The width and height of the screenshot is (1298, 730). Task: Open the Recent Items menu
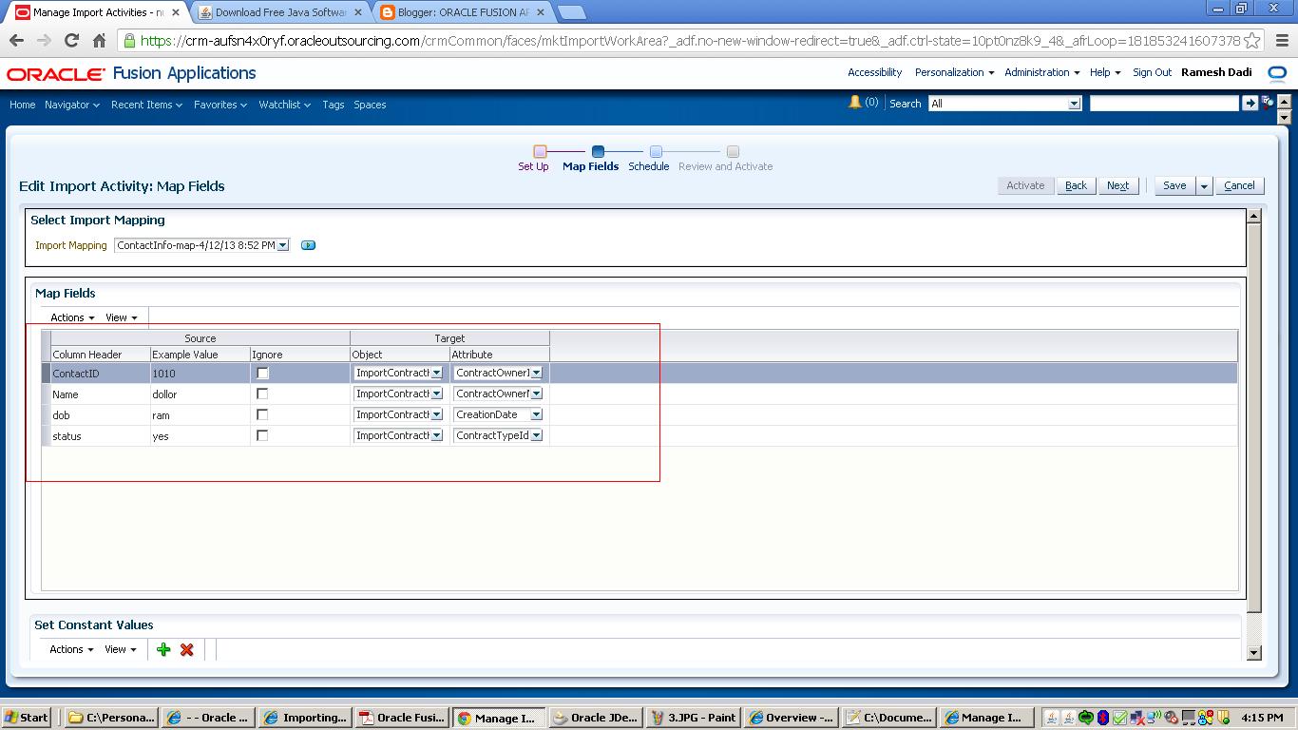(146, 105)
